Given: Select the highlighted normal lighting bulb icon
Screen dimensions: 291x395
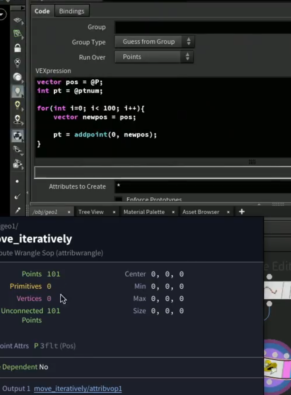Looking at the screenshot, I should click(18, 91).
